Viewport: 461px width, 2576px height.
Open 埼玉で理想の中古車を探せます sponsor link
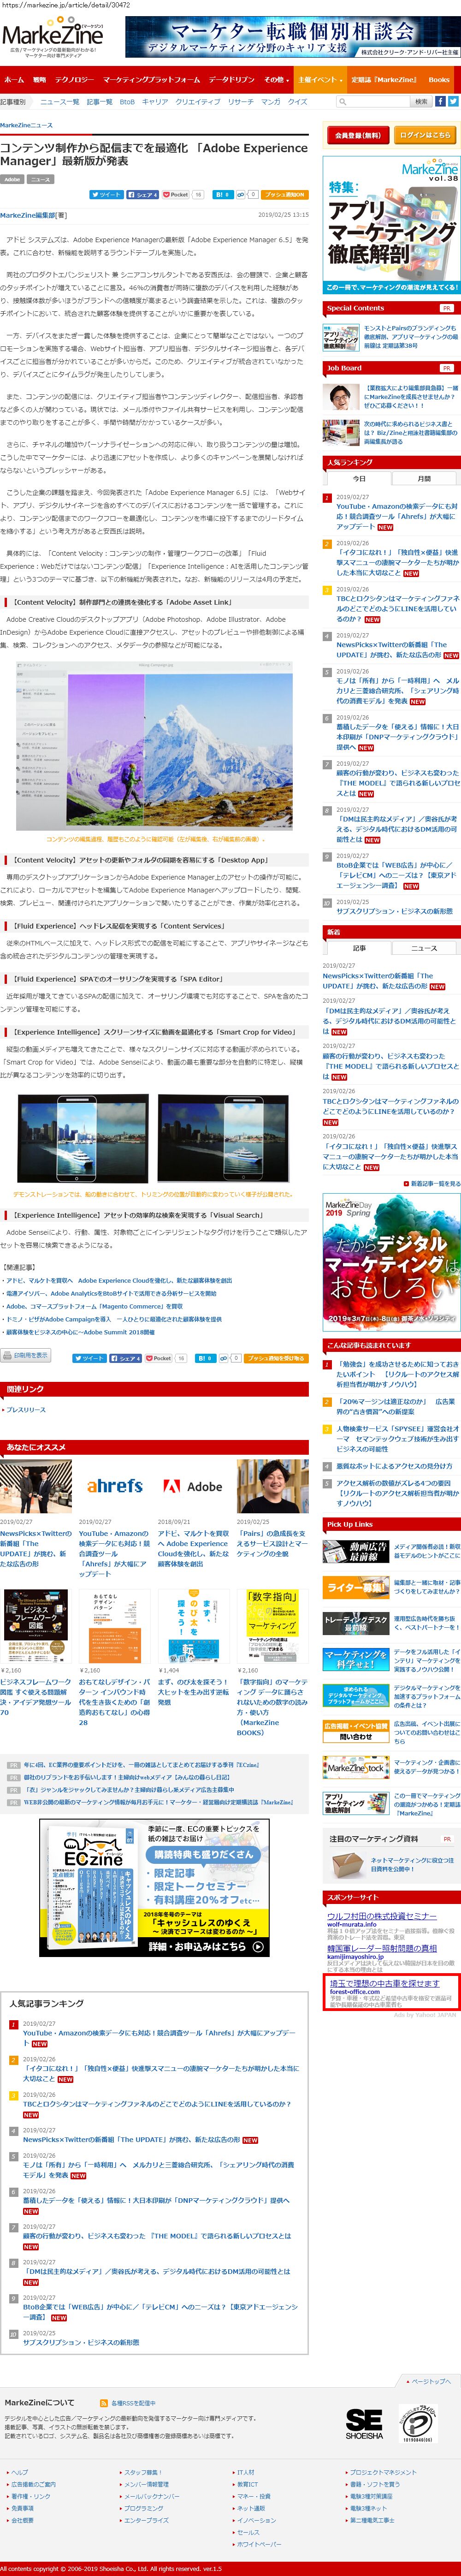click(384, 1983)
